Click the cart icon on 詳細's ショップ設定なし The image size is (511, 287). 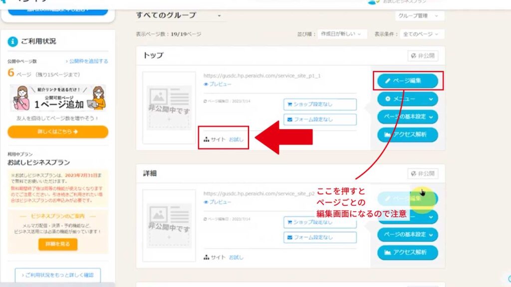coord(289,222)
